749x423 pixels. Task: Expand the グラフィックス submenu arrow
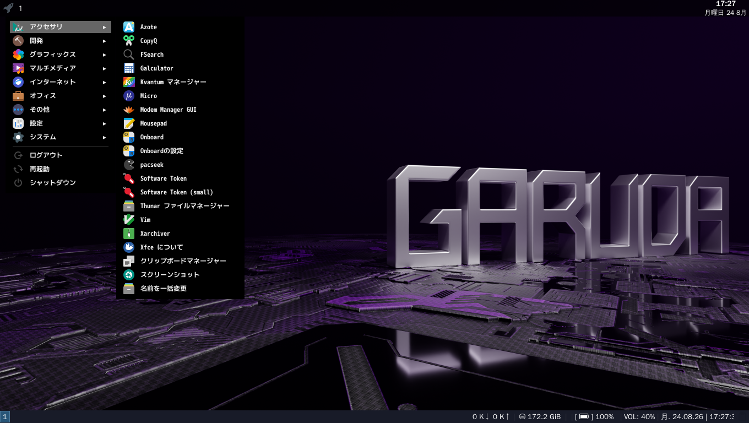[105, 55]
